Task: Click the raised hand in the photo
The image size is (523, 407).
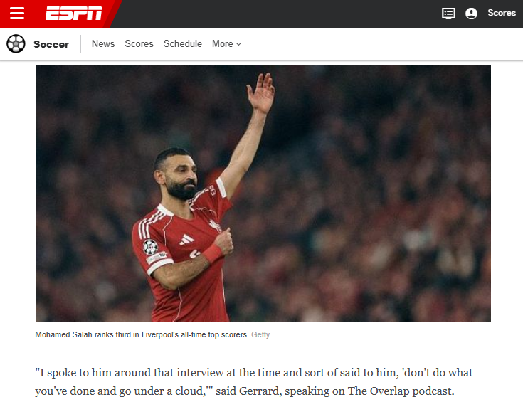Action: coord(261,92)
